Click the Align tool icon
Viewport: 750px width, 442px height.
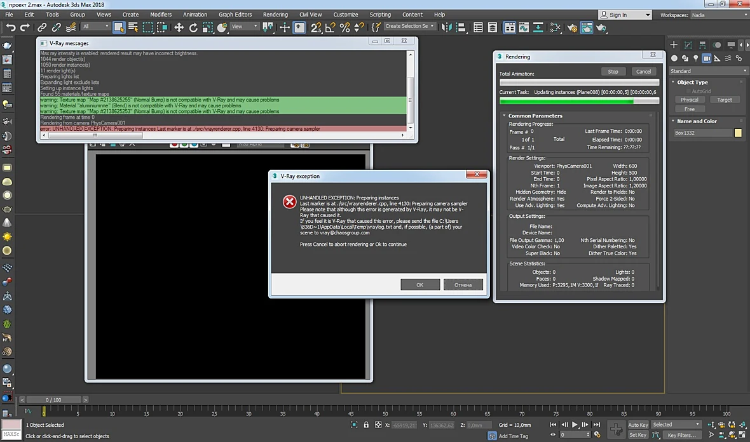[x=461, y=28]
